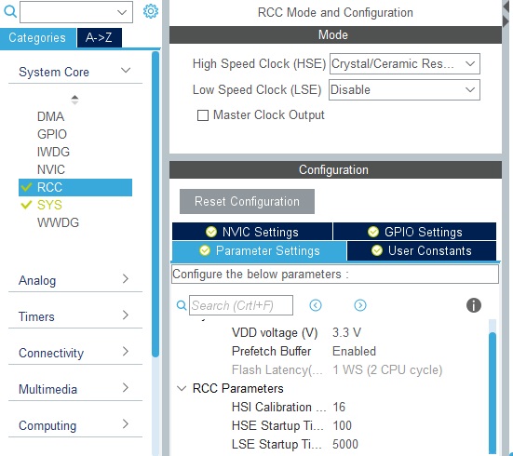Click the gear settings icon beside search
Screen dimensions: 513x456
point(151,11)
